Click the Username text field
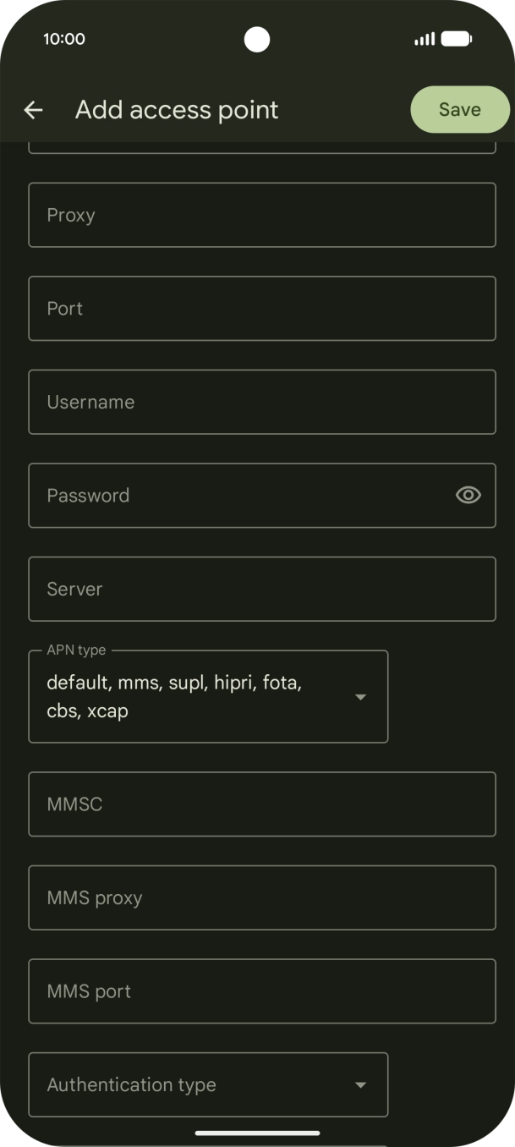Viewport: 515px width, 1147px height. click(262, 402)
